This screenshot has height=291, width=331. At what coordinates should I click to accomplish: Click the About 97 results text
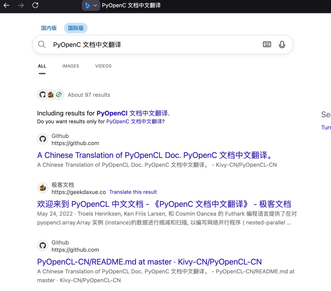[89, 95]
